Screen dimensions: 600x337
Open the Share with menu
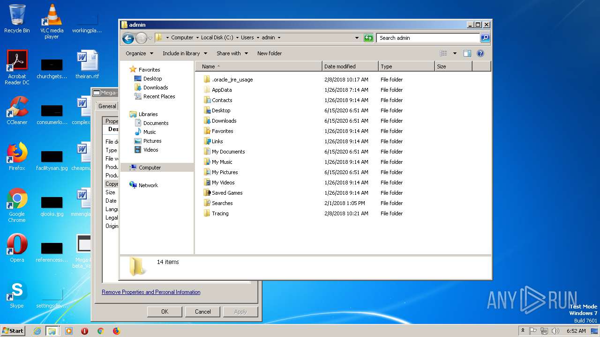(x=232, y=53)
